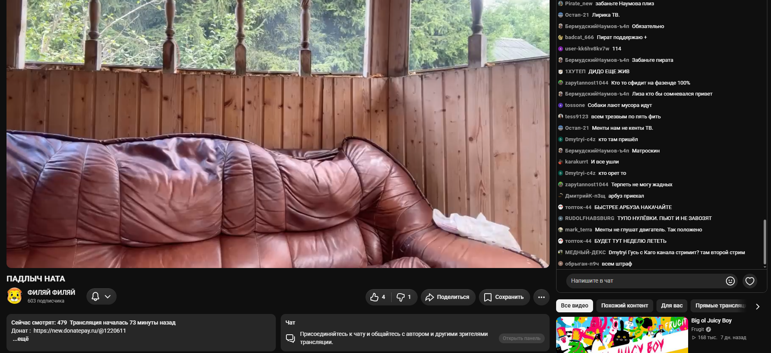This screenshot has width=771, height=353.
Task: Like the stream with thumbs up
Action: coord(378,297)
